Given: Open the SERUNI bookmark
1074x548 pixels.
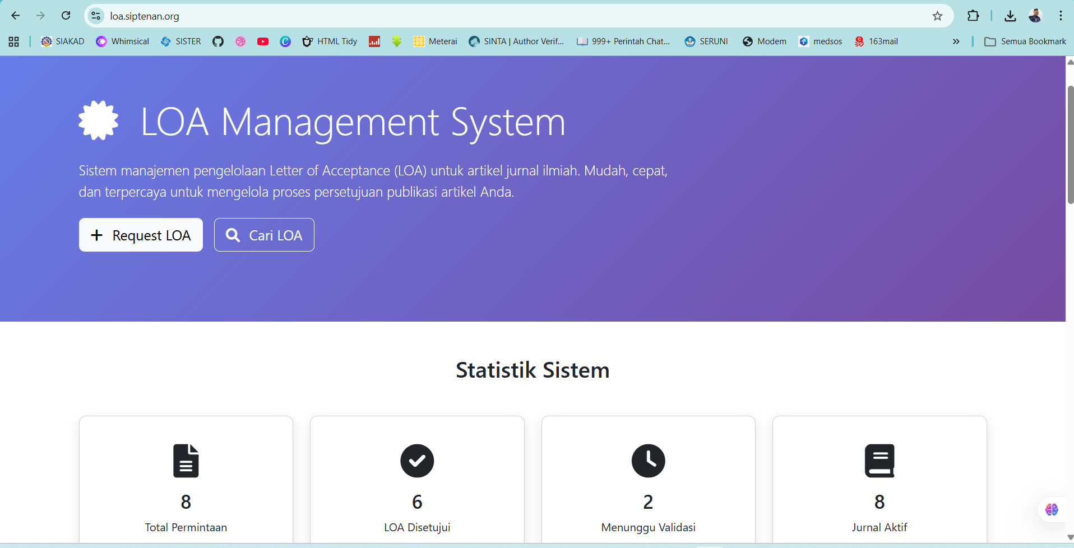Looking at the screenshot, I should 706,41.
